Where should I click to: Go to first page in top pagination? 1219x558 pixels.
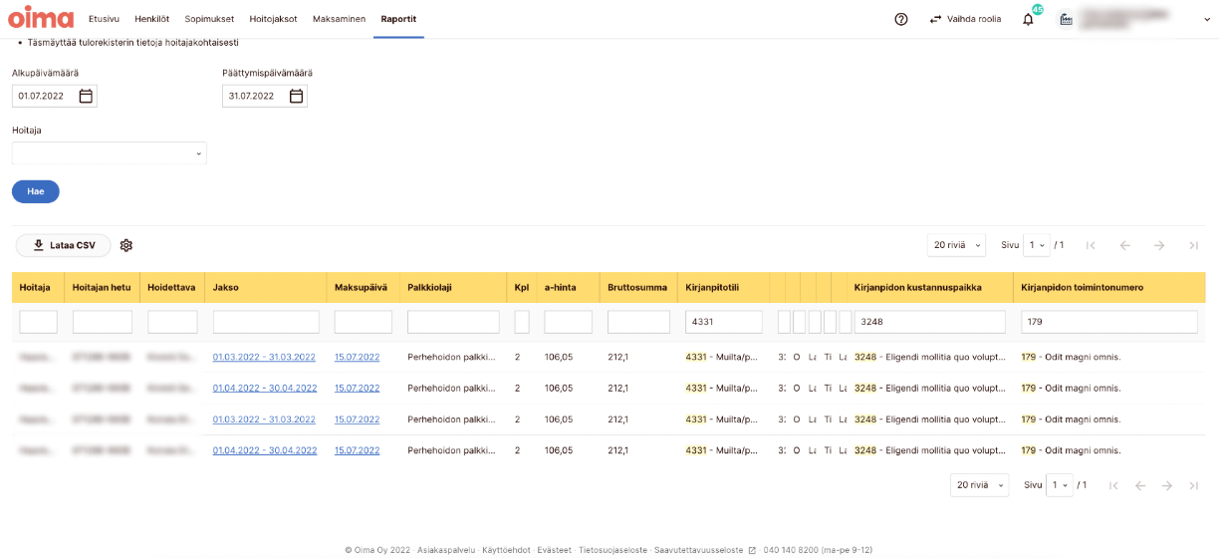(1092, 245)
